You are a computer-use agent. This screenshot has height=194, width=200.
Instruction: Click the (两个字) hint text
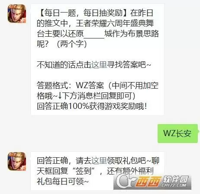(72, 44)
